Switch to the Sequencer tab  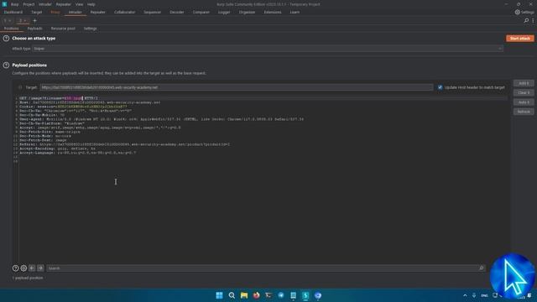tap(153, 12)
